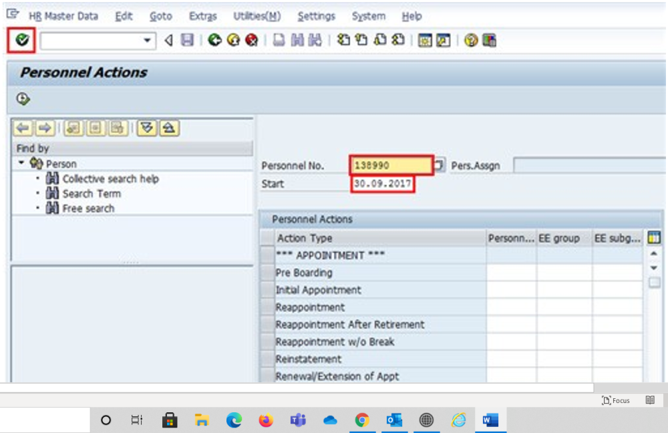This screenshot has height=433, width=668.
Task: Collapse the Person tree node
Action: coord(21,163)
